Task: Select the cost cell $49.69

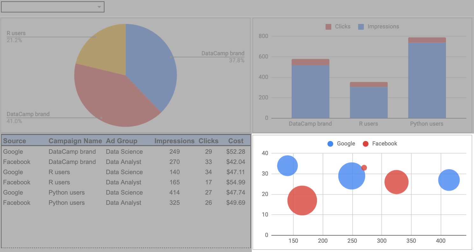Action: (236, 203)
